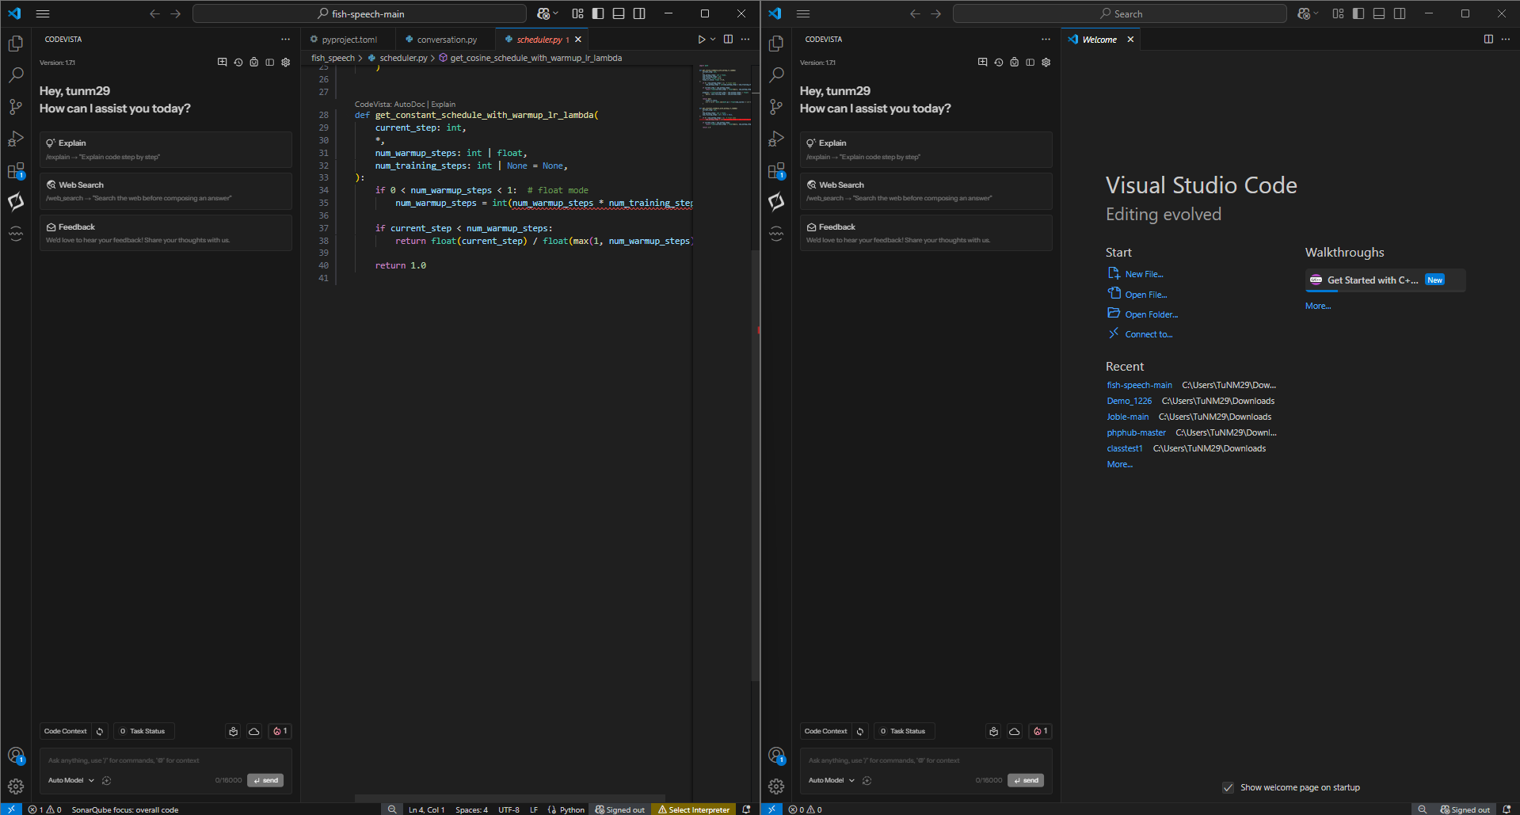
Task: Click the flame counter in left CodeVista panel
Action: tap(280, 731)
